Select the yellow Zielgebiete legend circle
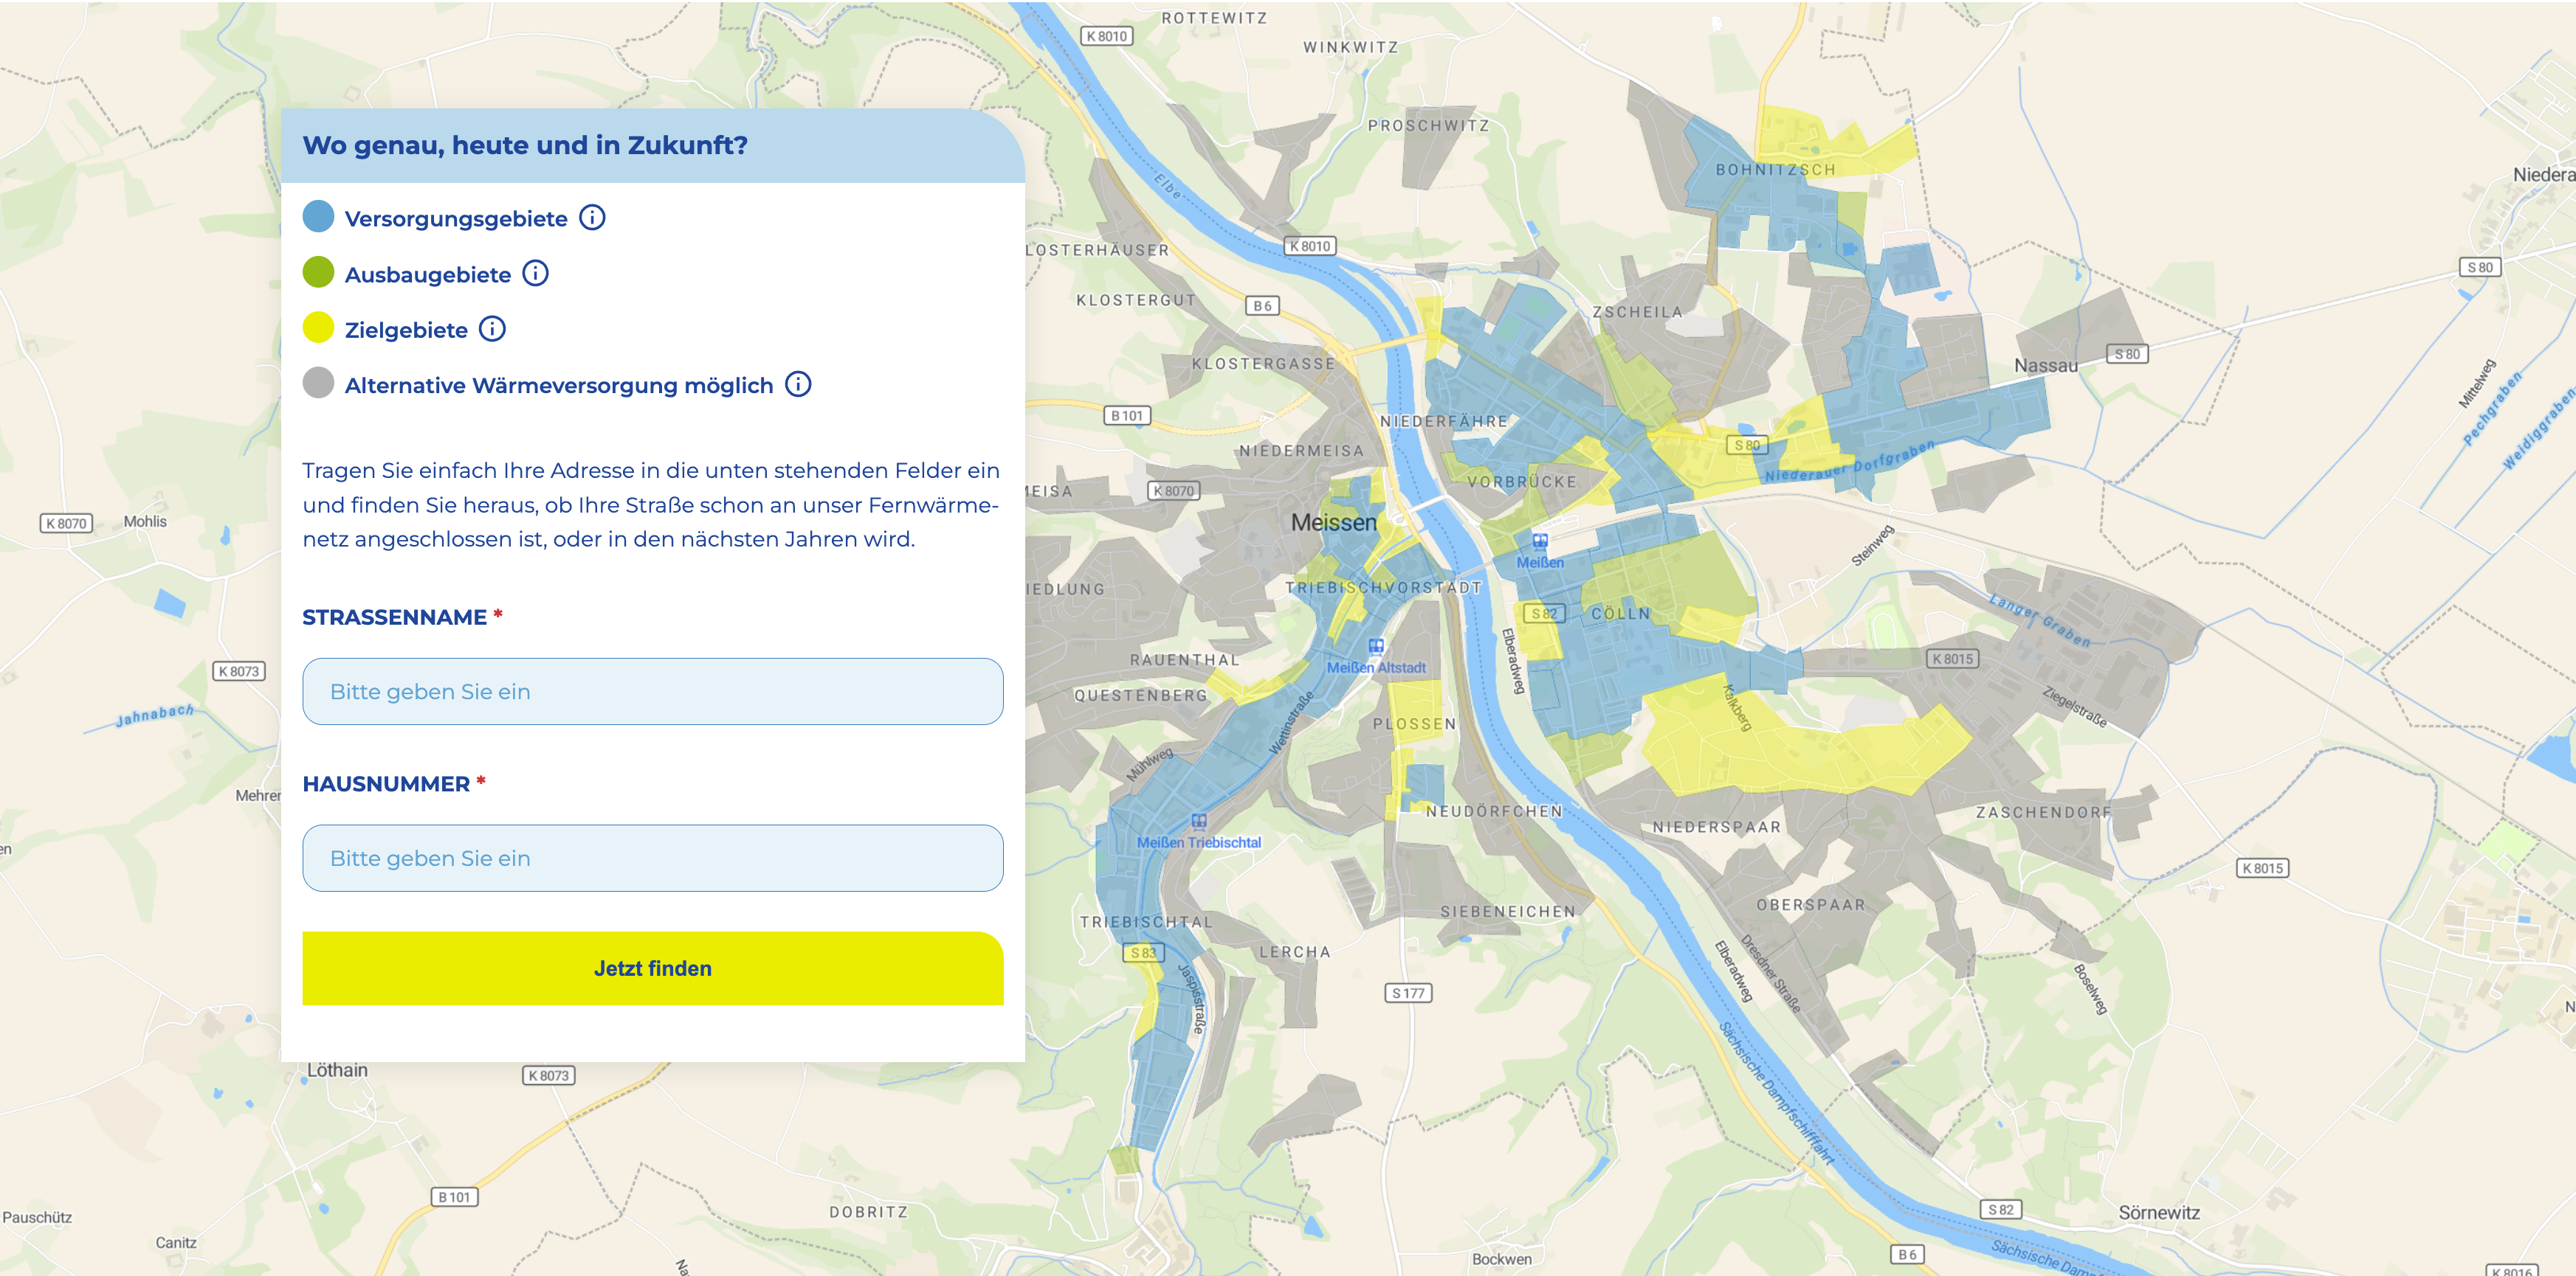2576x1276 pixels. pyautogui.click(x=318, y=327)
